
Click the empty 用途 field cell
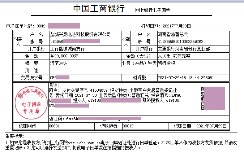click(140, 71)
